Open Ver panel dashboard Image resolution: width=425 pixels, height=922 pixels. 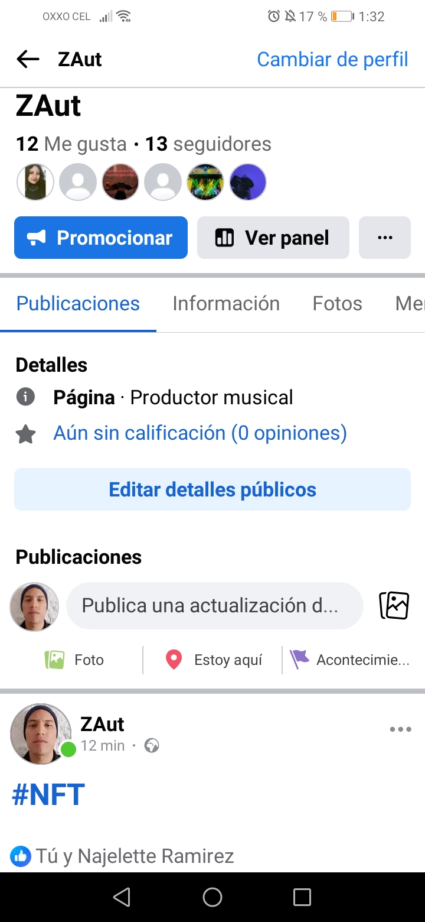pos(273,238)
